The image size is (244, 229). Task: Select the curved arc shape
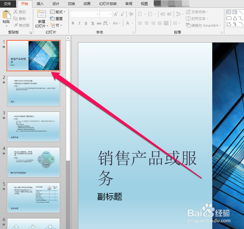coord(241,24)
